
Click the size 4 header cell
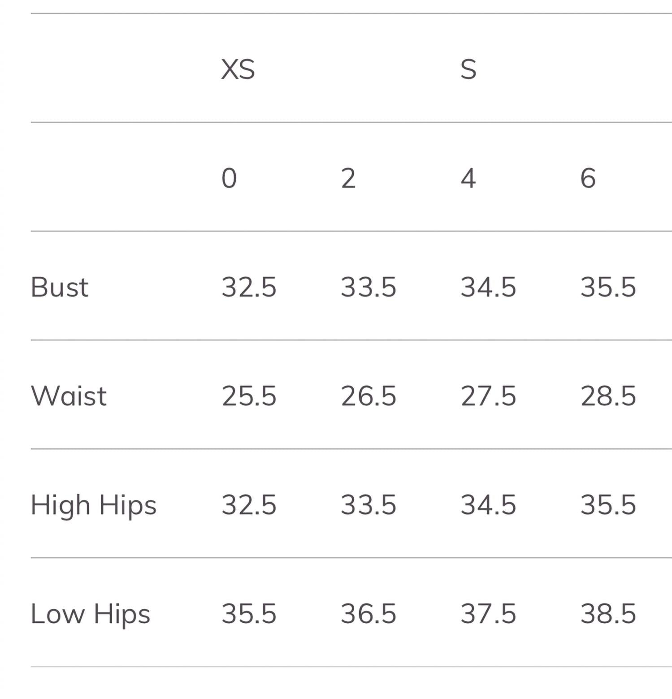[x=468, y=178]
